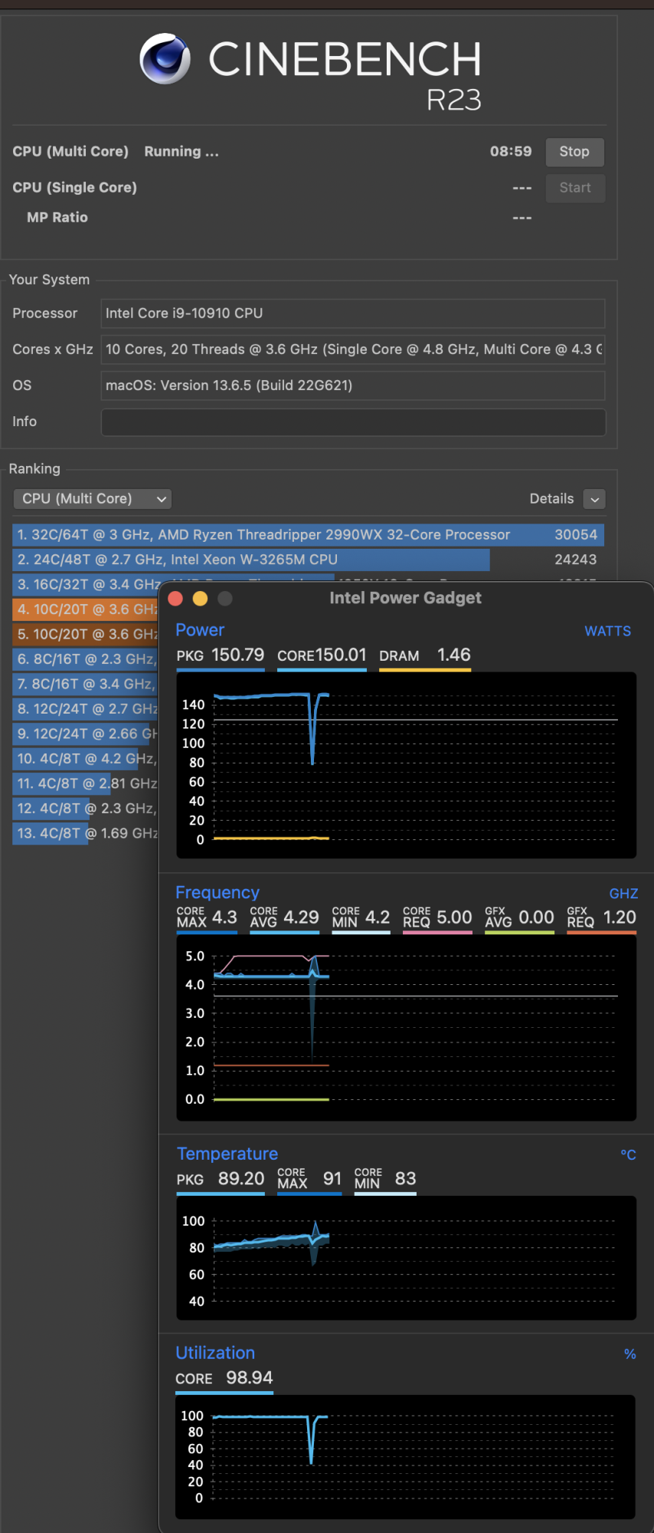Click the MP Ratio label
This screenshot has height=1533, width=654.
[57, 218]
